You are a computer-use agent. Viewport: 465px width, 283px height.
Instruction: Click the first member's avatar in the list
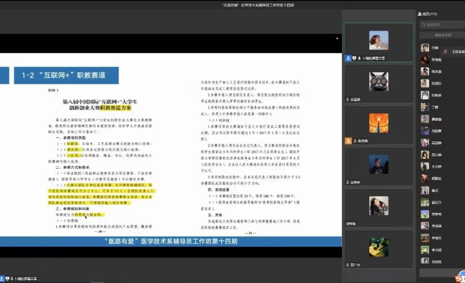pyautogui.click(x=425, y=48)
